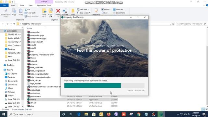Viewport: 208px width, 117px height.
Task: Click Select all in ribbon
Action: coord(118,9)
